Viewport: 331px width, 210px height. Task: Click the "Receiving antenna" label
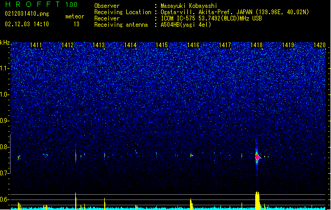click(x=121, y=25)
